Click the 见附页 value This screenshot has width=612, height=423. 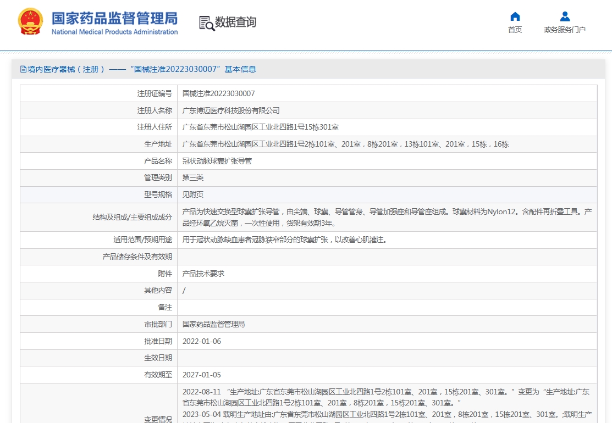tap(193, 194)
